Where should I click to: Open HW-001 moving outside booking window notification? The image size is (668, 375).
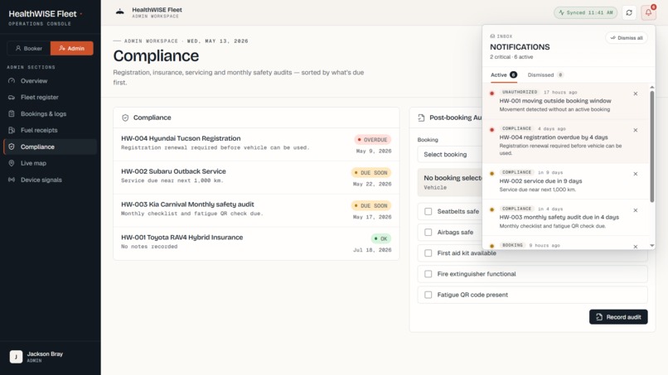[x=566, y=101]
